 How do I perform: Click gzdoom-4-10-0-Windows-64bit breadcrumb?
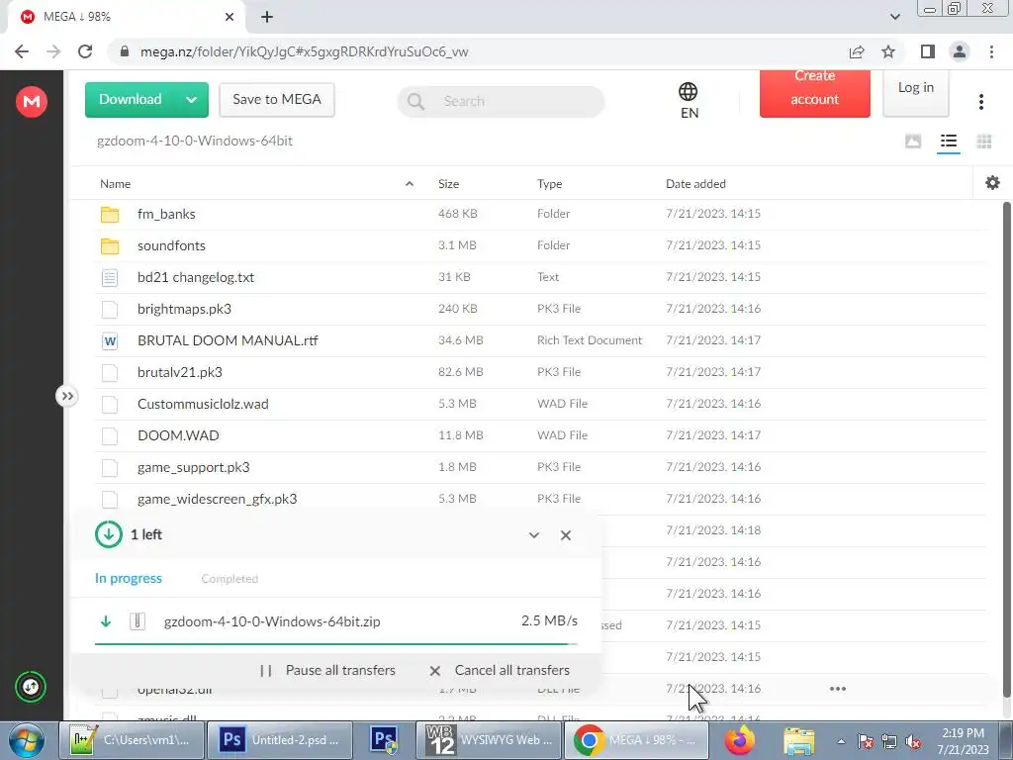(x=195, y=141)
